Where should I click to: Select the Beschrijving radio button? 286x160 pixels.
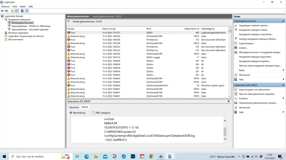71,113
